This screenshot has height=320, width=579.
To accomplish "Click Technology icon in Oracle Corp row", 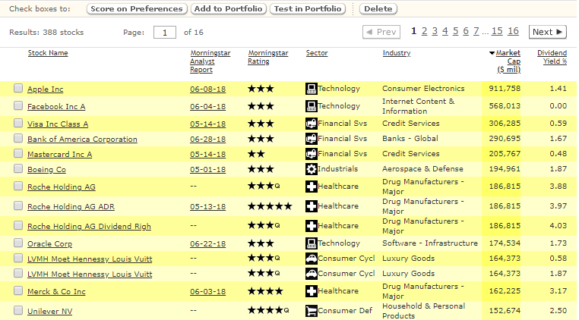I will tap(312, 243).
